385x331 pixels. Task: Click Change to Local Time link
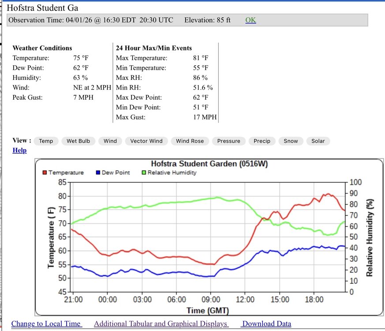pos(46,323)
